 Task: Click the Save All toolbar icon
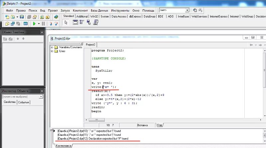(x=29, y=17)
